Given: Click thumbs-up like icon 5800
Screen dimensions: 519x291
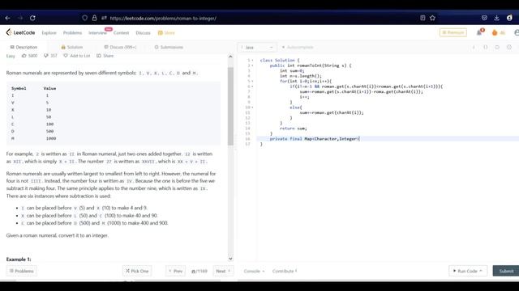Looking at the screenshot, I should (24, 56).
